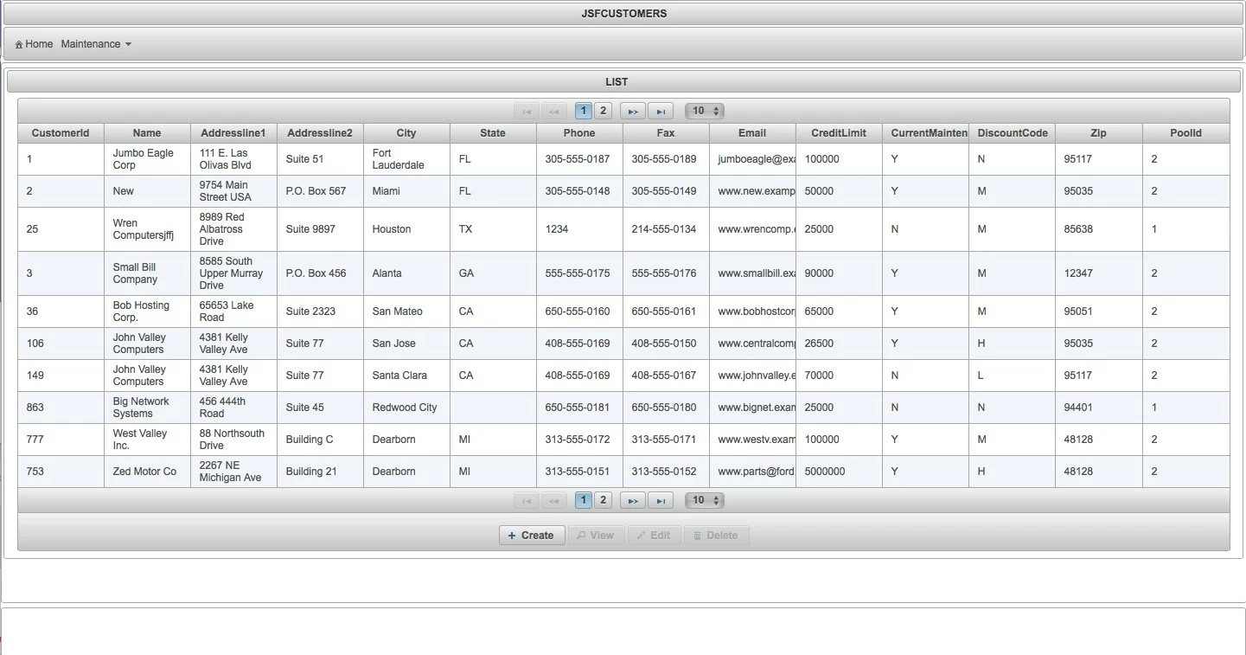The image size is (1246, 655).
Task: Sort by PoolId column header
Action: (x=1186, y=133)
